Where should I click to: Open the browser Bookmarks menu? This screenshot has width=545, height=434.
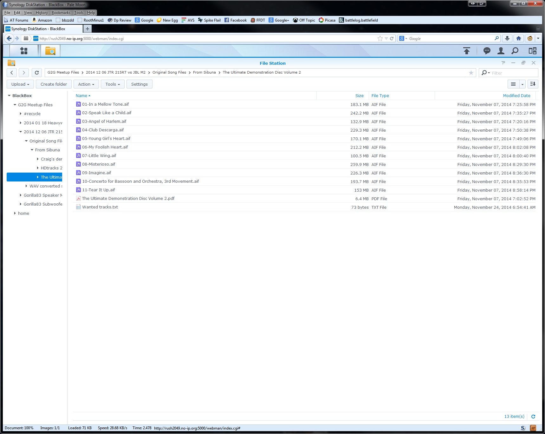(x=61, y=13)
